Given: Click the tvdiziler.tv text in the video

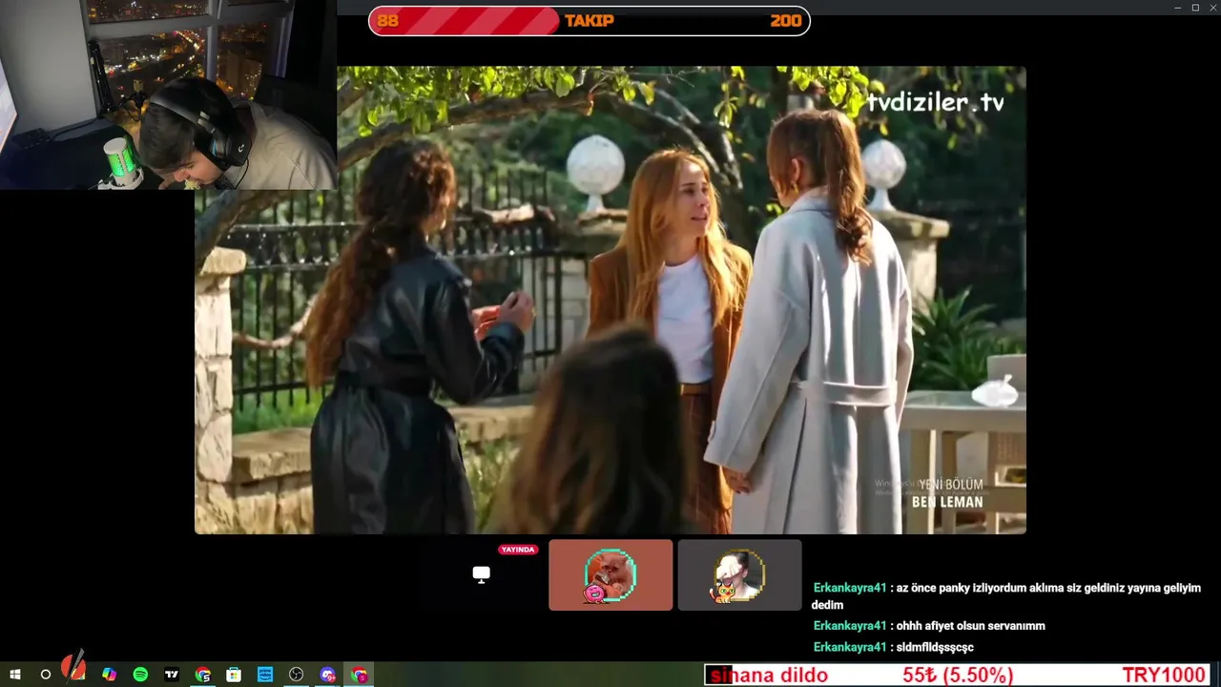Looking at the screenshot, I should pos(936,102).
